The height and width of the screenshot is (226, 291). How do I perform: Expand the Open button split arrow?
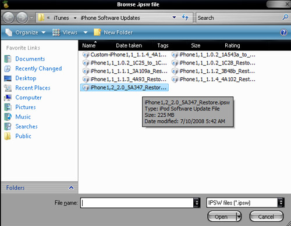coord(239,217)
